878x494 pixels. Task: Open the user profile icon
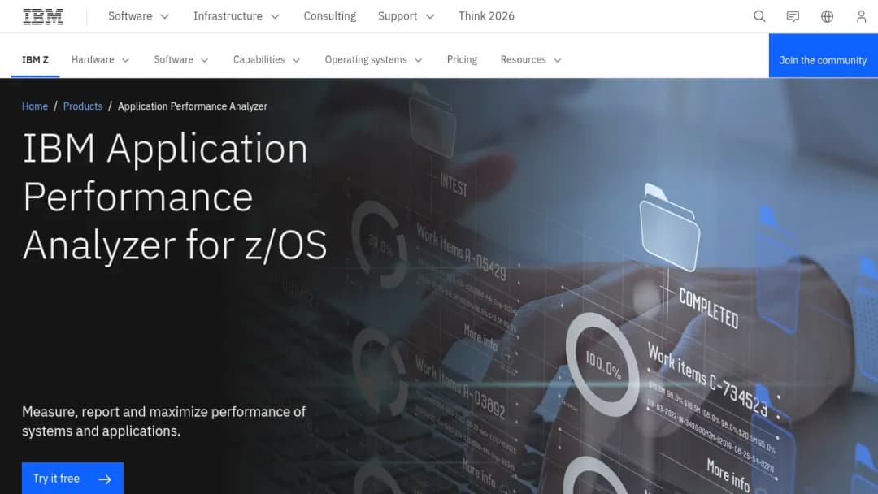pos(861,16)
